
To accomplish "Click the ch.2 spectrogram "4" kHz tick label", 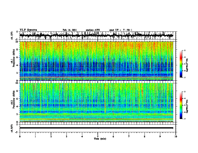I will [x=17, y=106].
